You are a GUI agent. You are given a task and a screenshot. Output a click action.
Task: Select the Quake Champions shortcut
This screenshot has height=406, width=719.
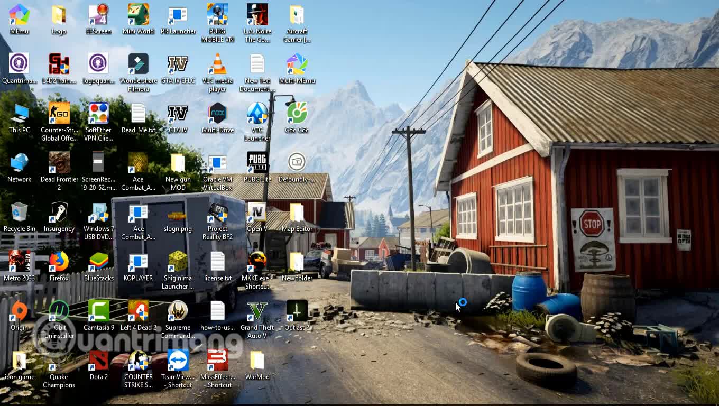click(59, 368)
